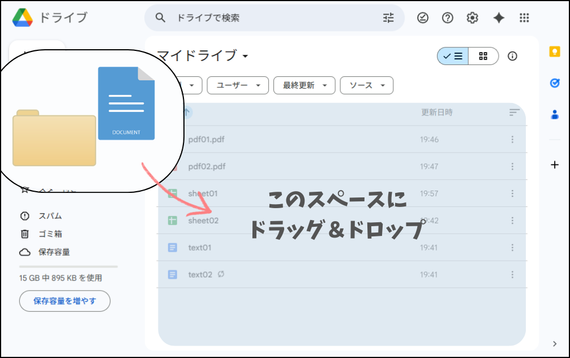
Task: Click the ドライブで検索 search field
Action: (275, 18)
